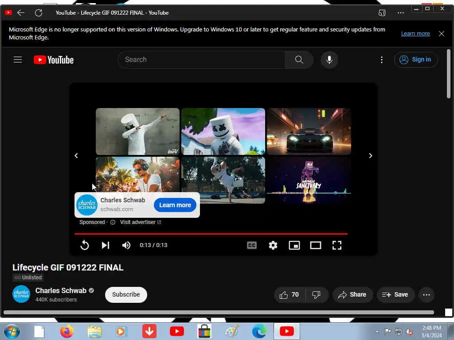Open the network tray icon
The width and height of the screenshot is (454, 340).
point(399,332)
